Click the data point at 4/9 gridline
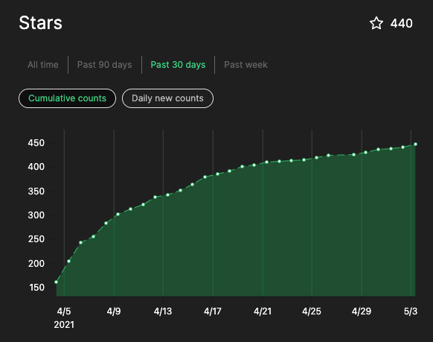 click(x=118, y=215)
